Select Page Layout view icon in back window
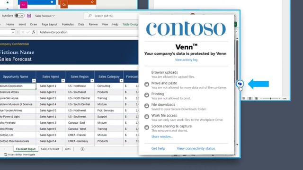 pyautogui.click(x=250, y=98)
